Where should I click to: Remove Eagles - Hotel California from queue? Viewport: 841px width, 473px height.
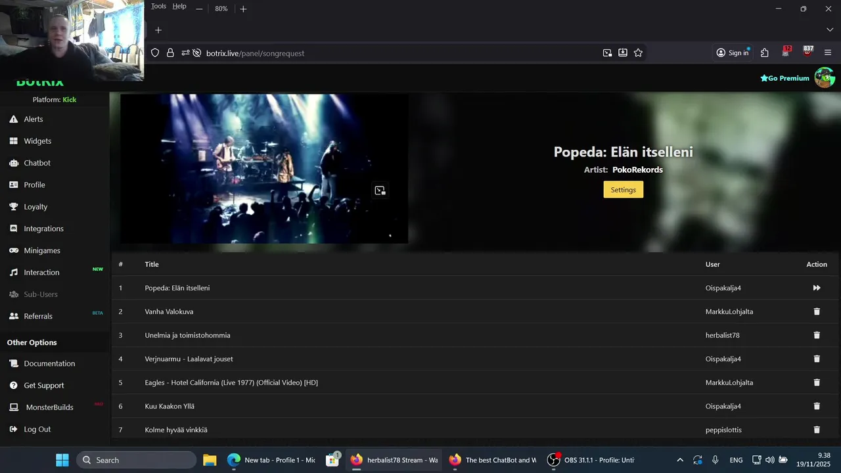click(817, 382)
